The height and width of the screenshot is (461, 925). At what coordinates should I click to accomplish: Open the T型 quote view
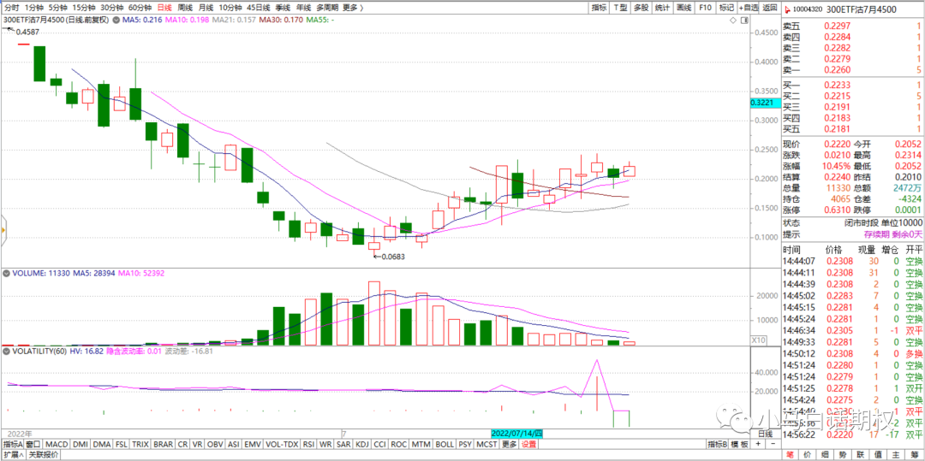point(620,7)
